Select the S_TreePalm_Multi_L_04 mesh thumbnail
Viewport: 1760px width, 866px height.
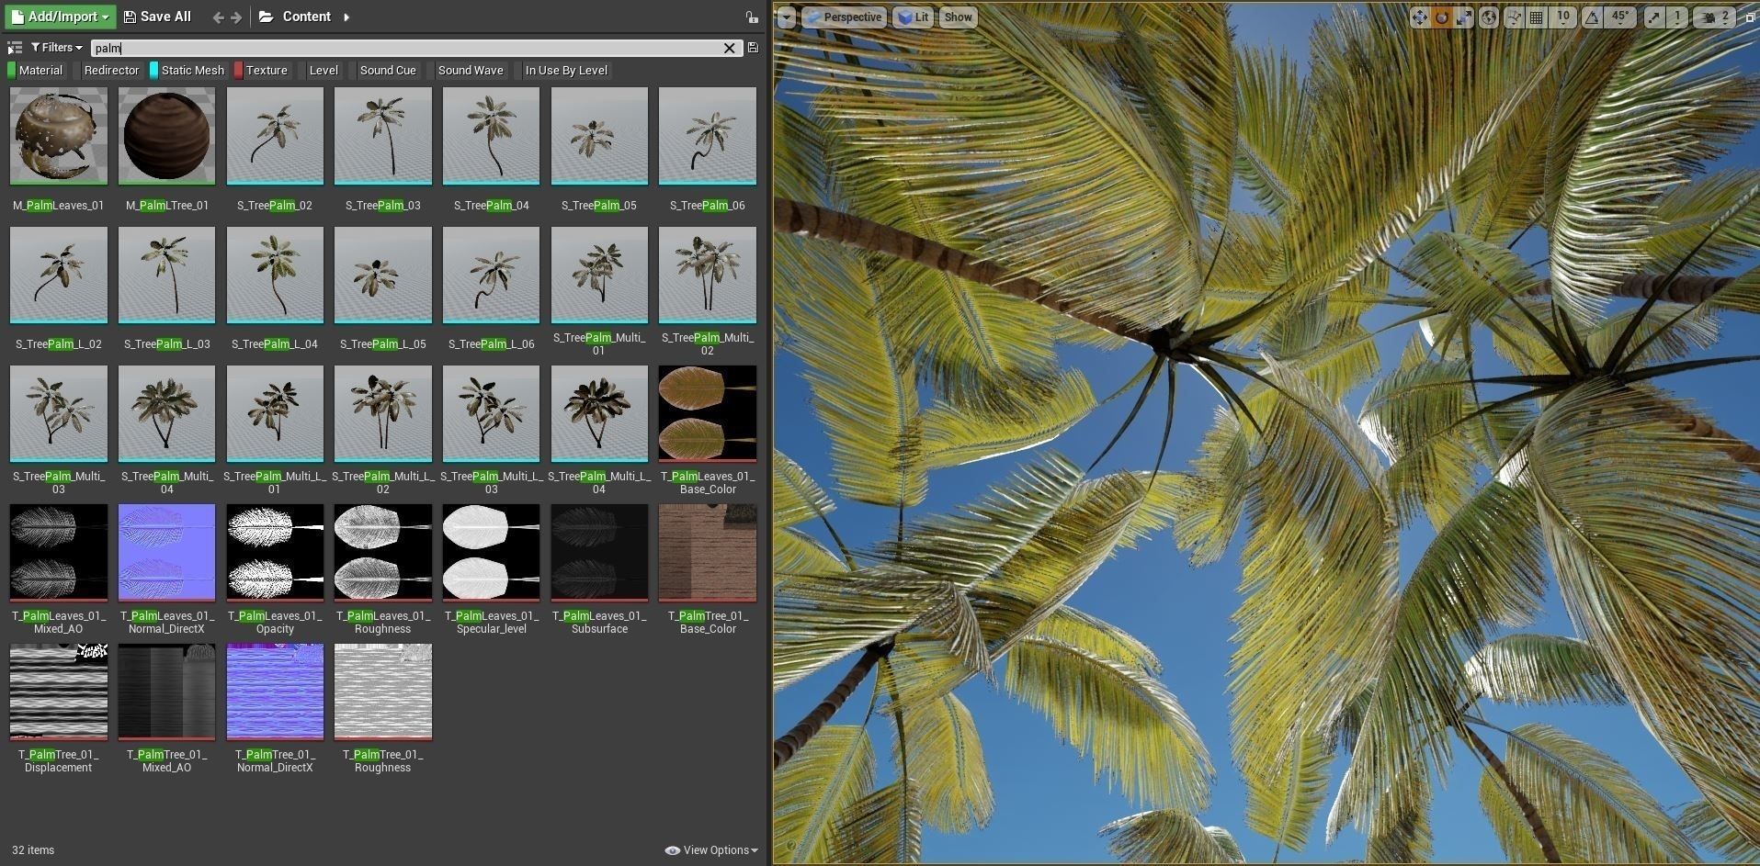[x=599, y=413]
